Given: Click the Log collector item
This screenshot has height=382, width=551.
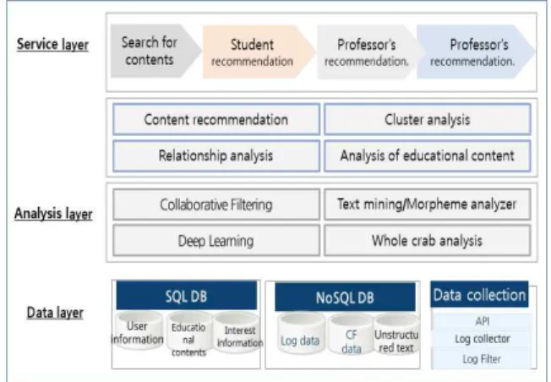Looking at the screenshot, I should pyautogui.click(x=482, y=339).
